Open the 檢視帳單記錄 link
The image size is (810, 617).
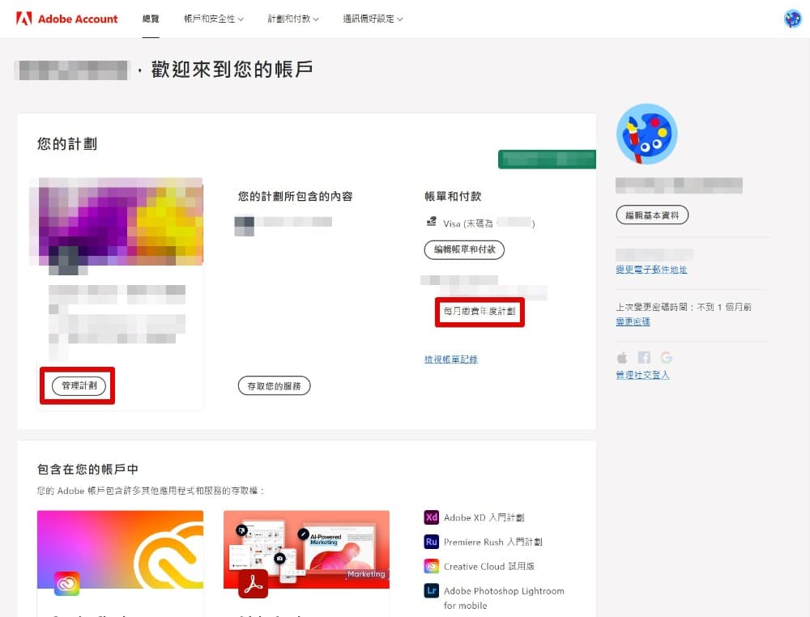tap(450, 360)
